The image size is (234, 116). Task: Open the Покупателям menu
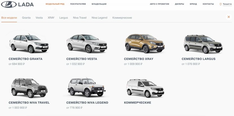tap(78, 4)
